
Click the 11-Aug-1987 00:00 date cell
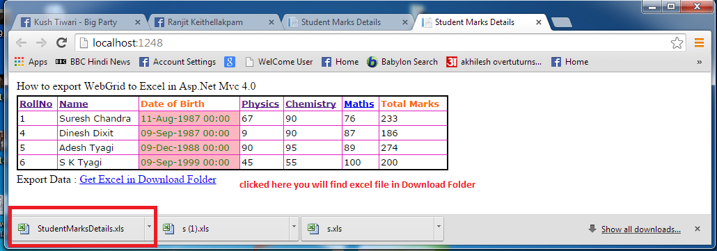[189, 119]
